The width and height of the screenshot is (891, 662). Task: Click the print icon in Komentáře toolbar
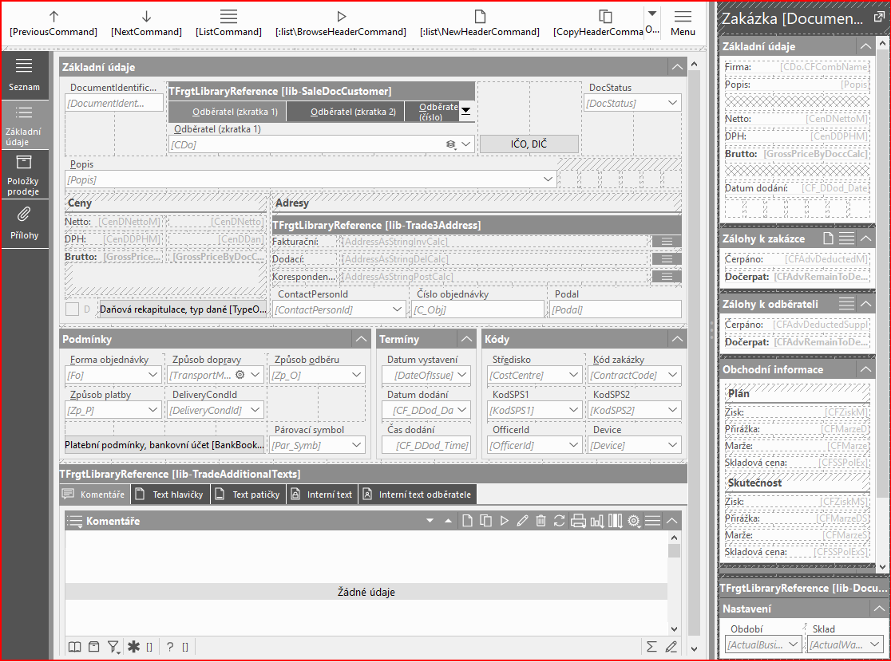[x=578, y=521]
